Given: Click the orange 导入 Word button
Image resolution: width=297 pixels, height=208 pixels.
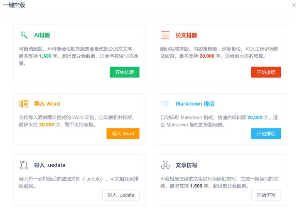Looking at the screenshot, I should coord(123,134).
